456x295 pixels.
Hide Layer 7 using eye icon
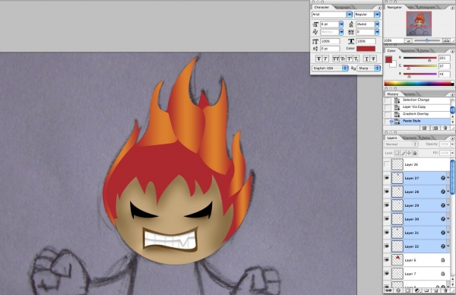point(387,274)
